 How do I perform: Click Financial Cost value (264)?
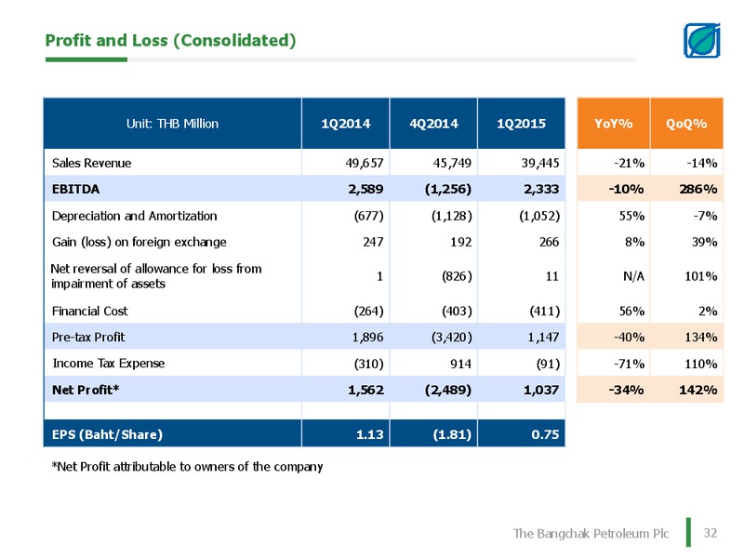[x=368, y=312]
